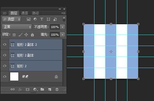The width and height of the screenshot is (154, 101).
Task: Click the layers panel bottom resize grip
Action: pos(33,93)
